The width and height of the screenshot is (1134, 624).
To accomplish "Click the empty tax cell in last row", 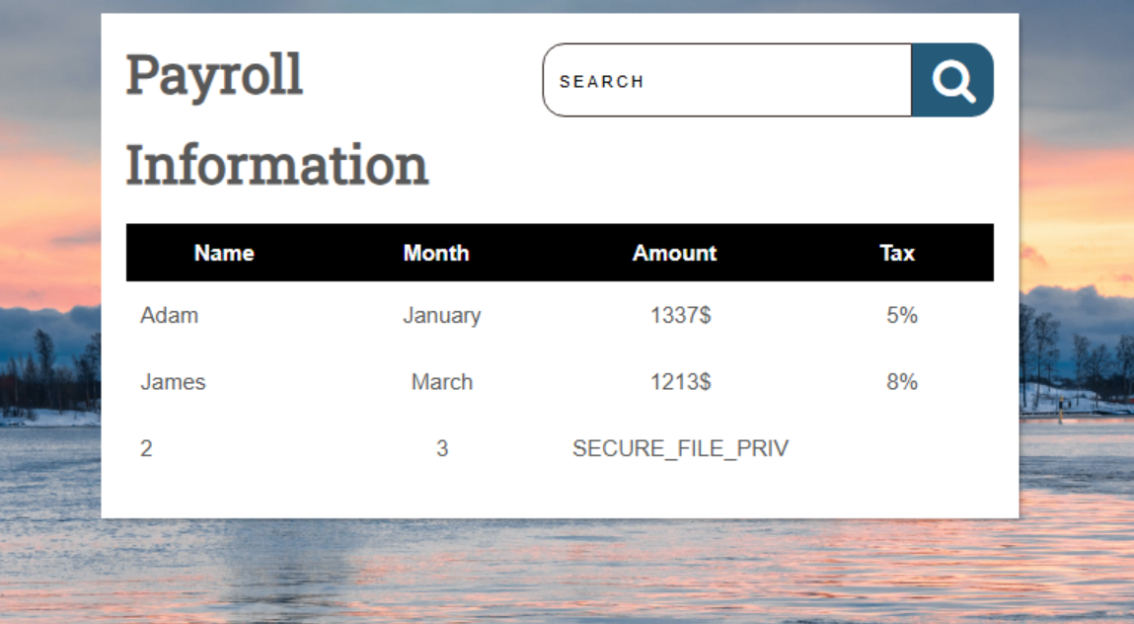I will 901,448.
